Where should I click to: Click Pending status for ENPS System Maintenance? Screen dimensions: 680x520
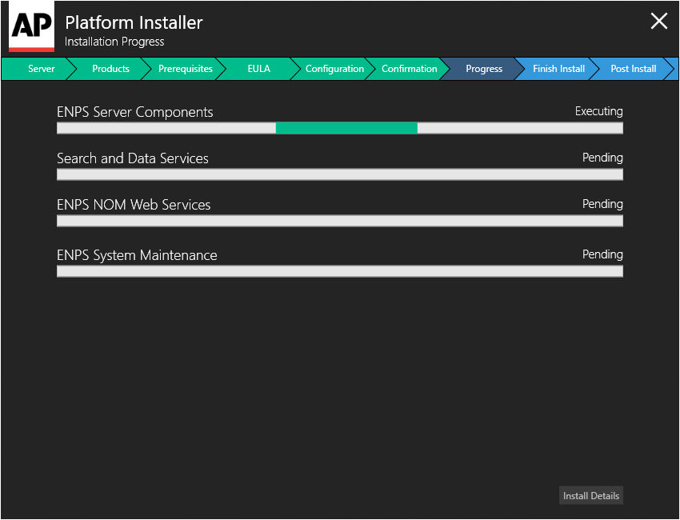pos(602,254)
